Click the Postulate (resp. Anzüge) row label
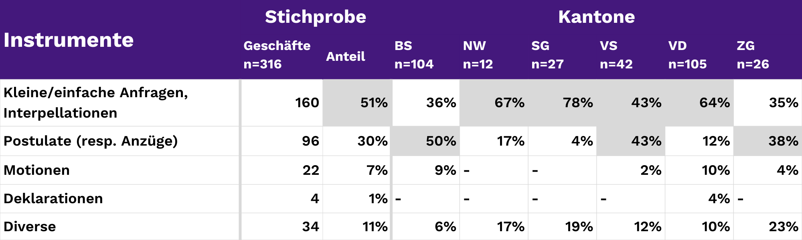Screen dimensions: 802x240 pyautogui.click(x=91, y=141)
